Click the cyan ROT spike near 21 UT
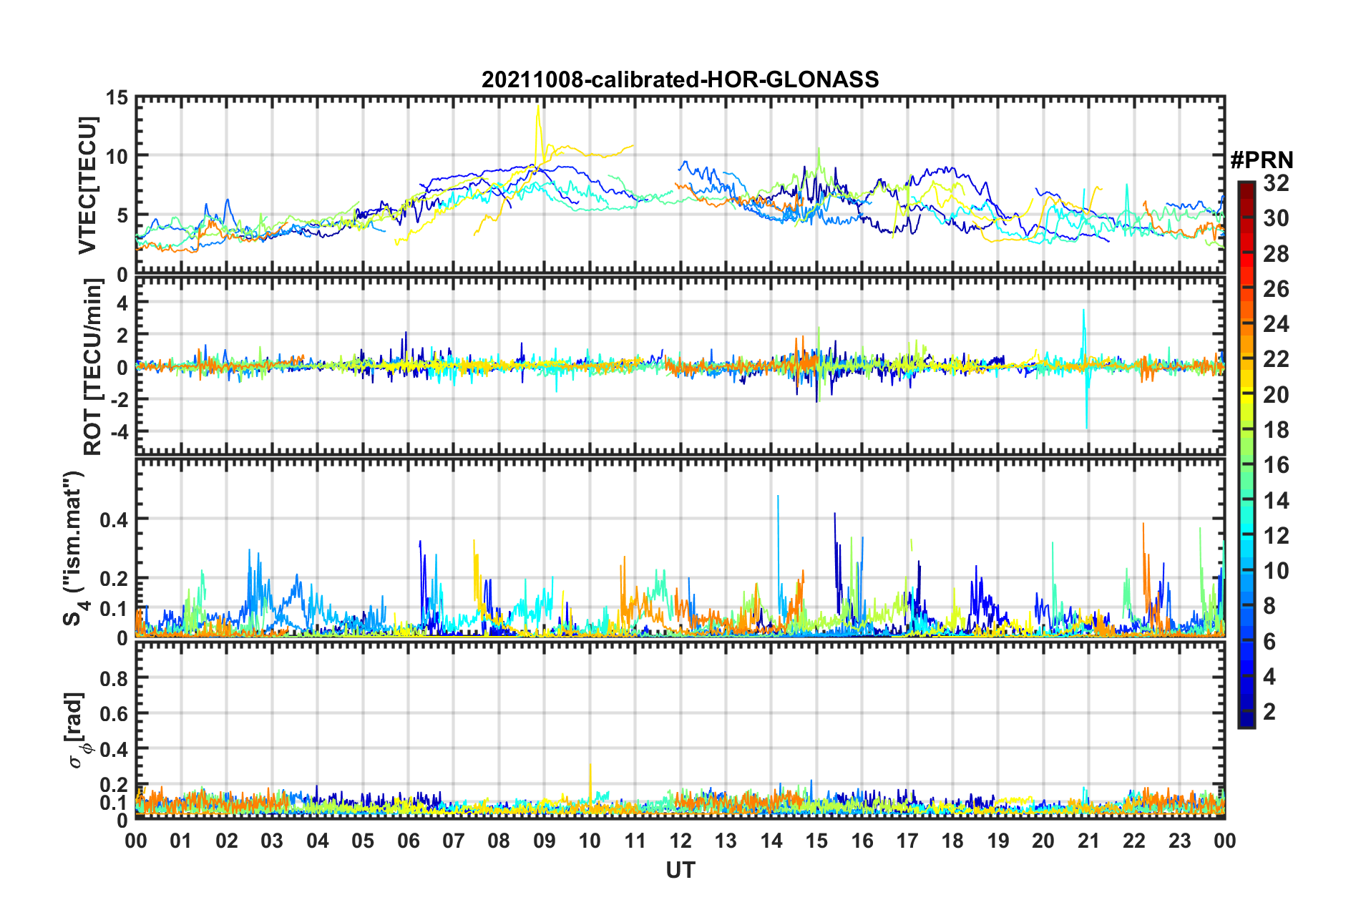This screenshot has width=1361, height=910. 1085,368
